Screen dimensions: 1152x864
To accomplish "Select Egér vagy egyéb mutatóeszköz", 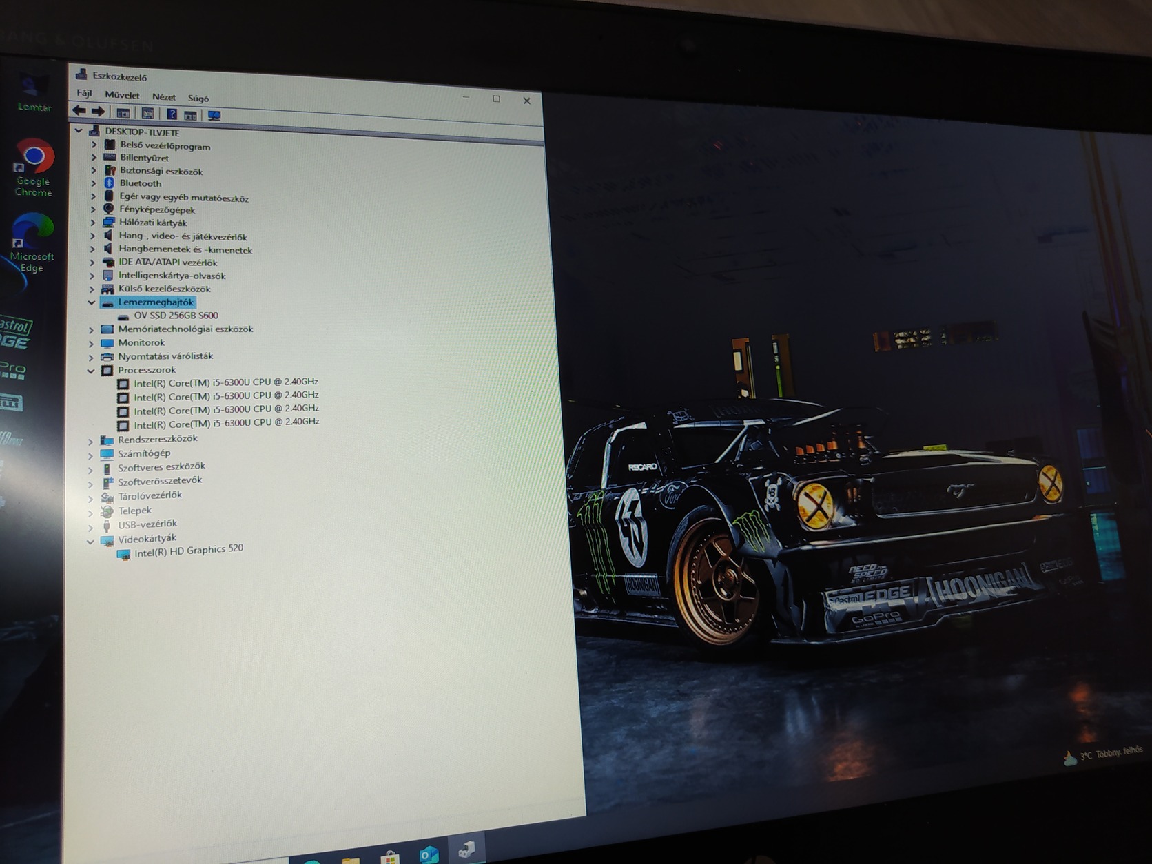I will click(x=184, y=197).
